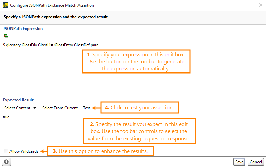The height and width of the screenshot is (167, 266).
Task: Click empty area of Expected Result edit box
Action: point(42,134)
